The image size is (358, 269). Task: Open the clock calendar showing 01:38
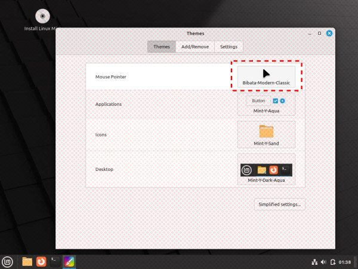click(x=344, y=262)
